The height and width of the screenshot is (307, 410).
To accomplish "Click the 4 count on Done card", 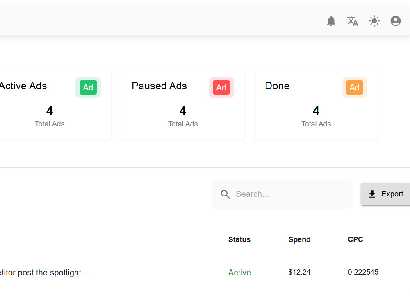I will (316, 111).
